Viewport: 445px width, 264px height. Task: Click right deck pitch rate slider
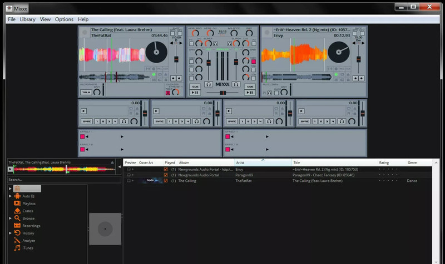tap(358, 59)
